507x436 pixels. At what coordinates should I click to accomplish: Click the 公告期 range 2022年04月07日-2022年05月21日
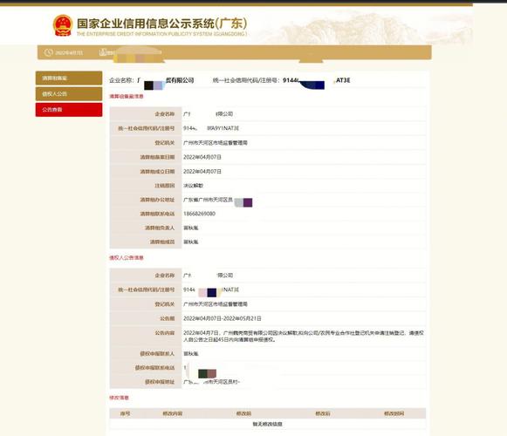[223, 318]
